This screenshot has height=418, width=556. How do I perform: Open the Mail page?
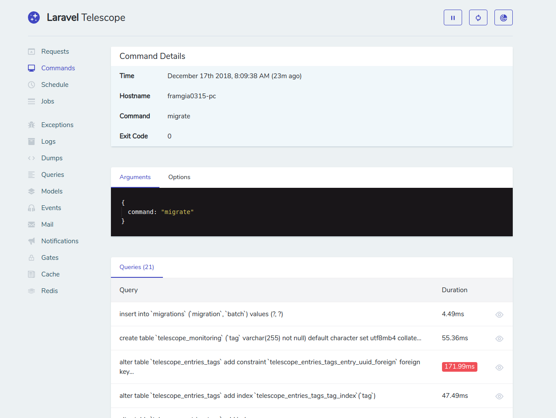pos(47,225)
